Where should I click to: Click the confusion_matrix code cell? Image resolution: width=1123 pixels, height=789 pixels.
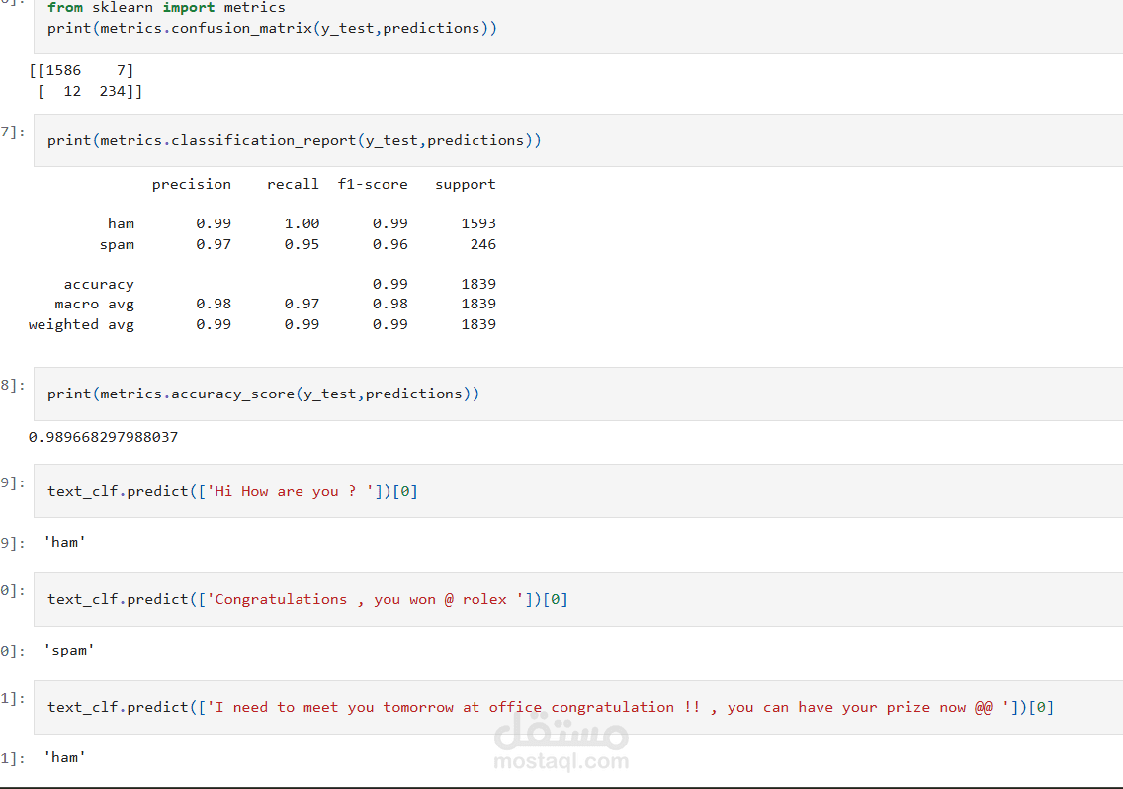click(578, 27)
